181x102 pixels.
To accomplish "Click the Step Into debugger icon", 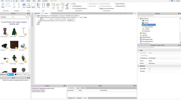I will click(x=53, y=5).
